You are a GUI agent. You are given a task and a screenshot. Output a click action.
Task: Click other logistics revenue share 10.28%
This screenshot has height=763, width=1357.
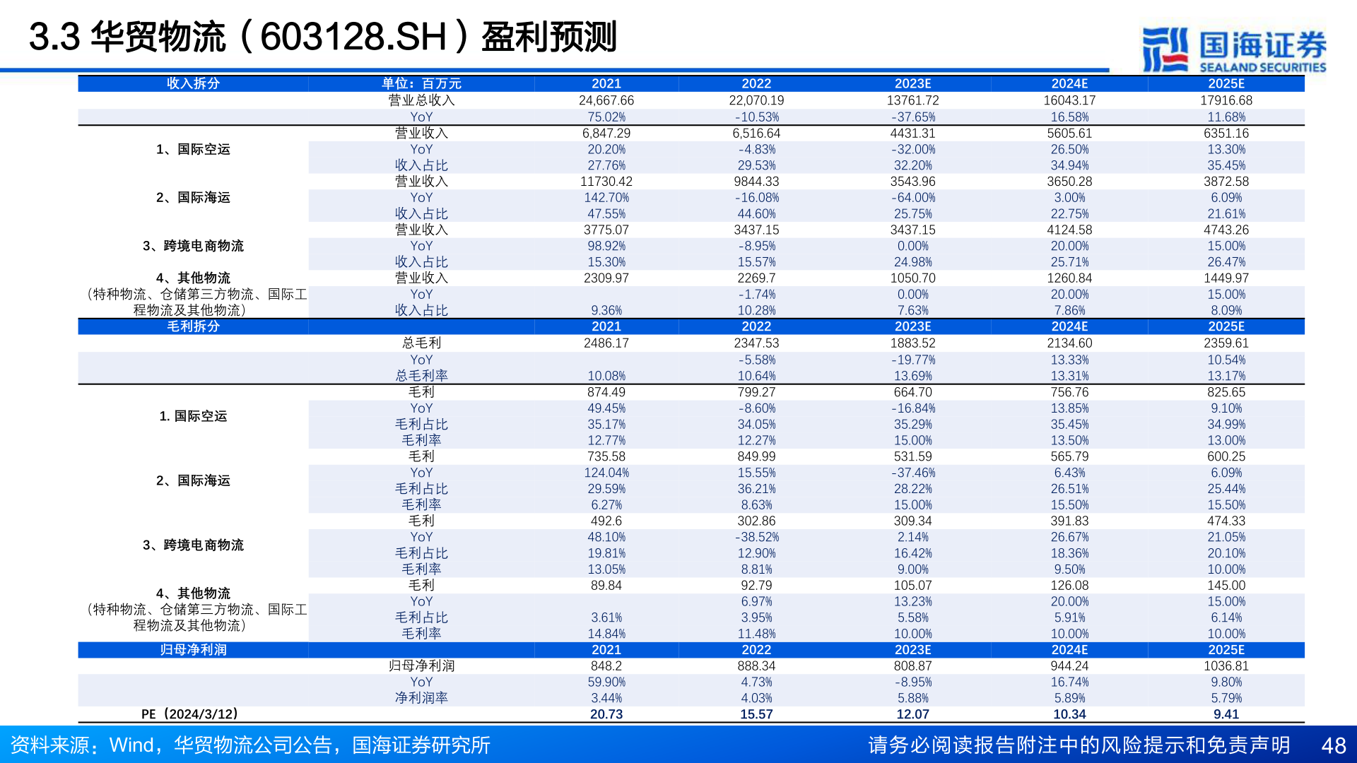coord(756,310)
